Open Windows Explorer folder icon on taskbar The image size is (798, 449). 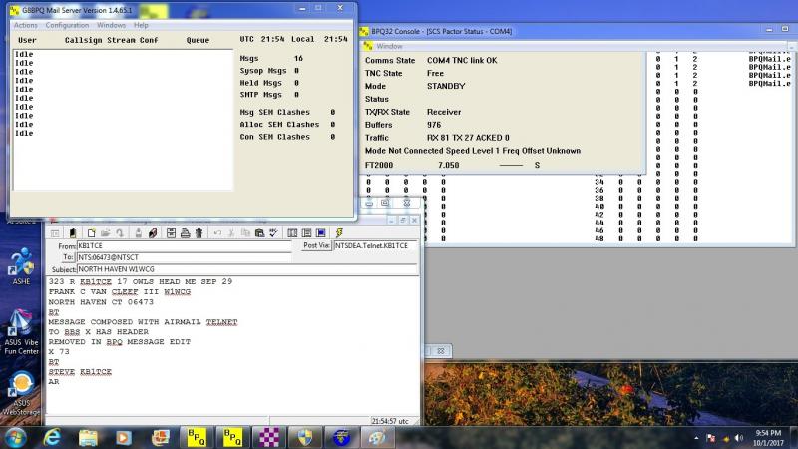coord(88,438)
